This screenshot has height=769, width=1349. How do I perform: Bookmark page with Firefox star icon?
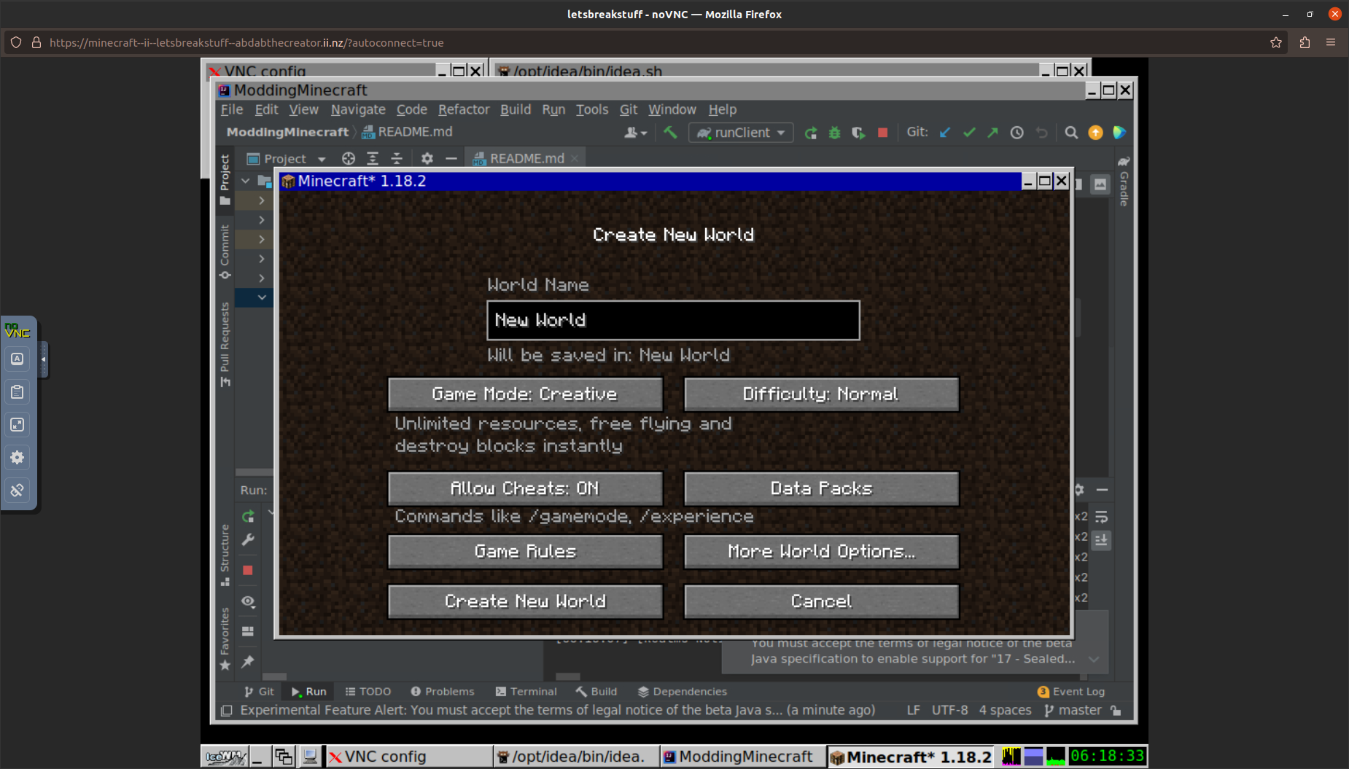[1276, 43]
